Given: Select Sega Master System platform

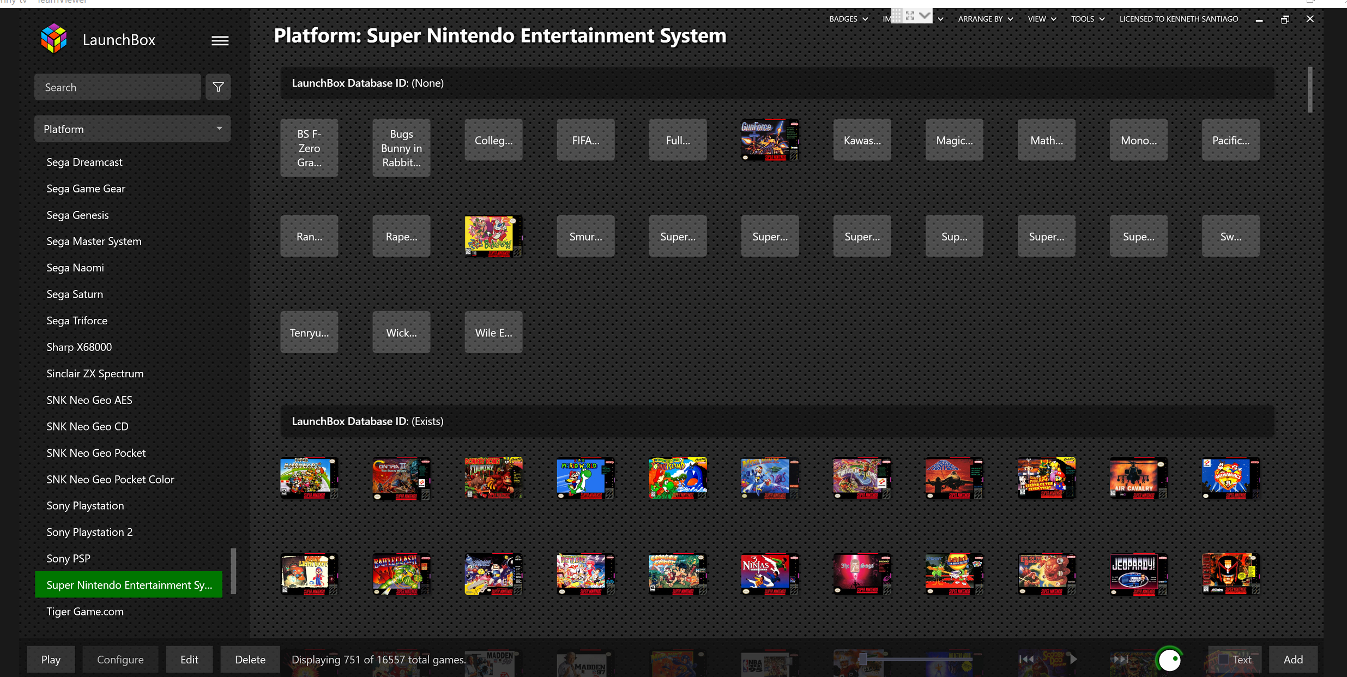Looking at the screenshot, I should coord(94,241).
